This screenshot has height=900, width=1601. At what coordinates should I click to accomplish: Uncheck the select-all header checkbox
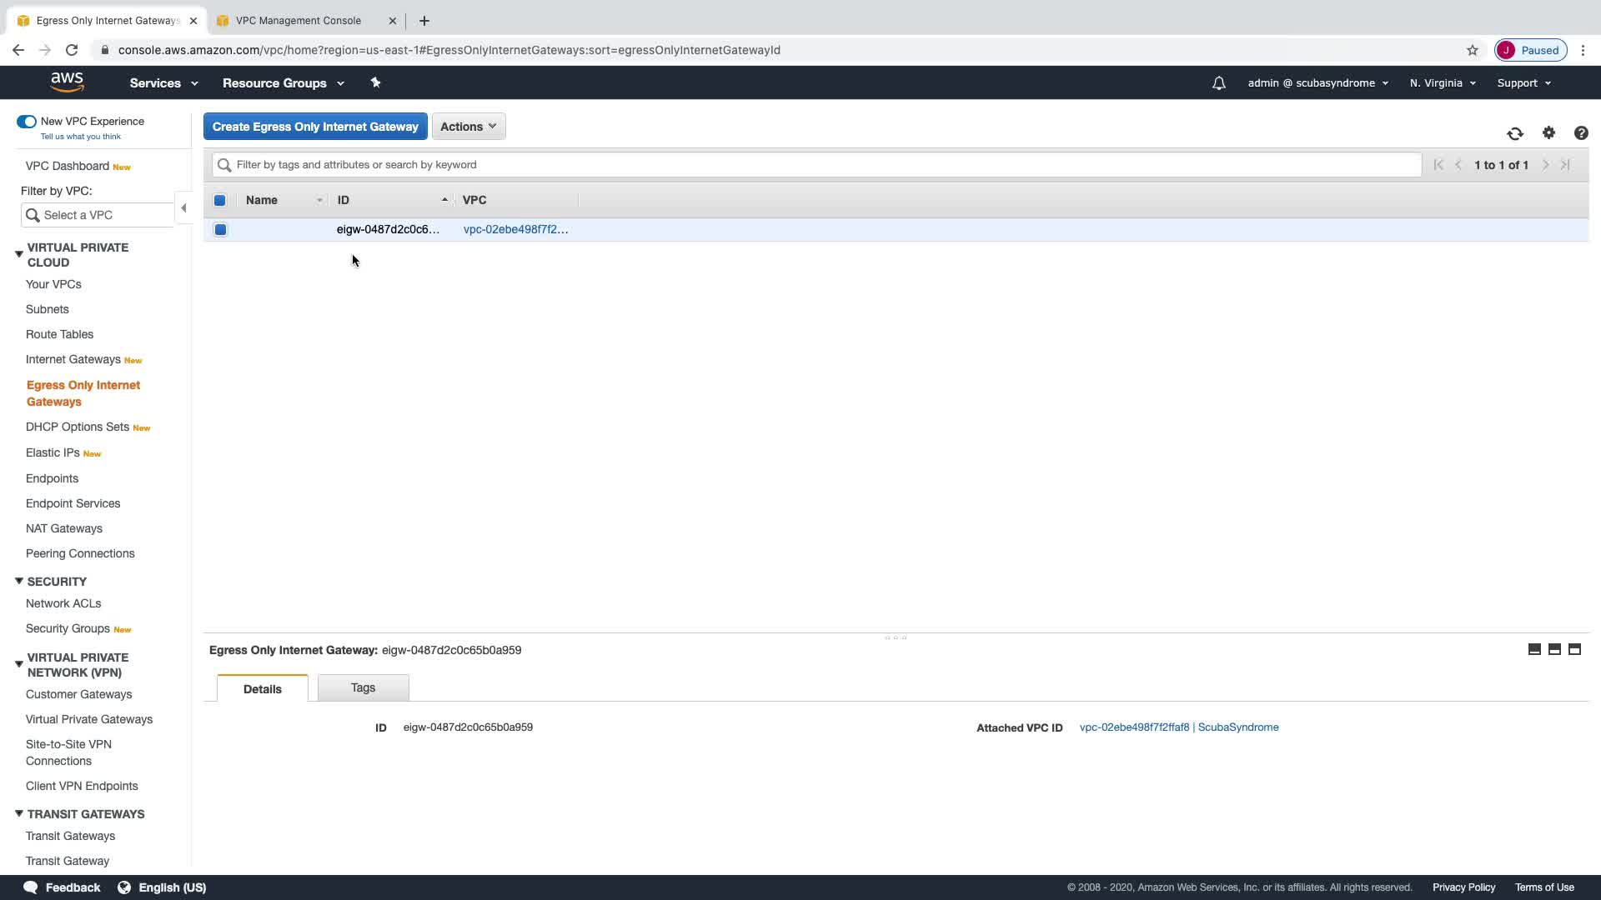click(220, 200)
